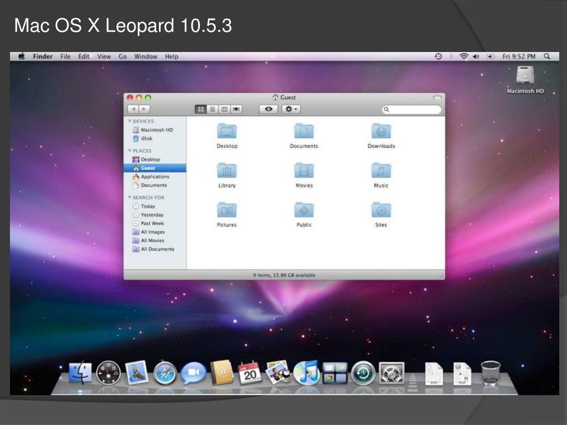The height and width of the screenshot is (425, 567).
Task: Select the Documents folder icon
Action: pos(304,131)
